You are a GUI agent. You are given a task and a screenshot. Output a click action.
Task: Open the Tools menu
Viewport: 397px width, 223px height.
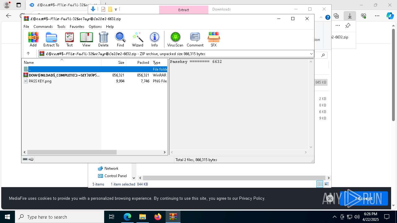point(61,27)
